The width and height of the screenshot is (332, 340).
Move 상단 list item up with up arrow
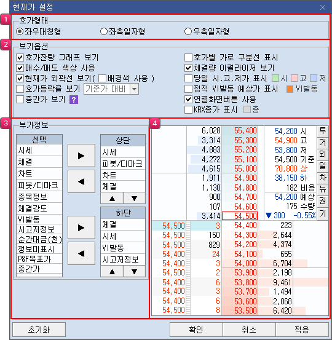coord(112,198)
